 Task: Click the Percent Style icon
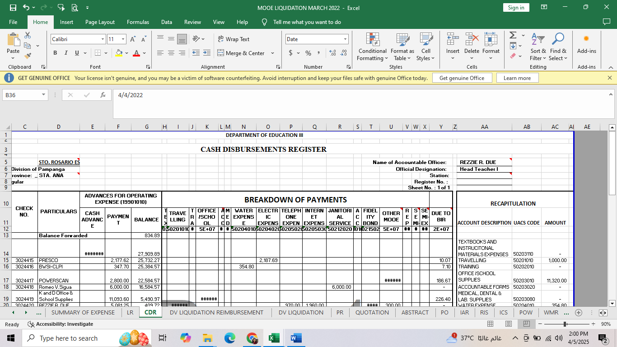308,53
